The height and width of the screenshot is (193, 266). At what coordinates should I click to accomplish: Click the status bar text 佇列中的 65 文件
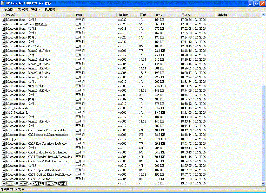12,189
